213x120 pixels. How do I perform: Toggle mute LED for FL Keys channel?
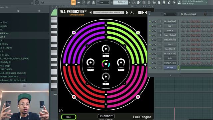pos(150,67)
